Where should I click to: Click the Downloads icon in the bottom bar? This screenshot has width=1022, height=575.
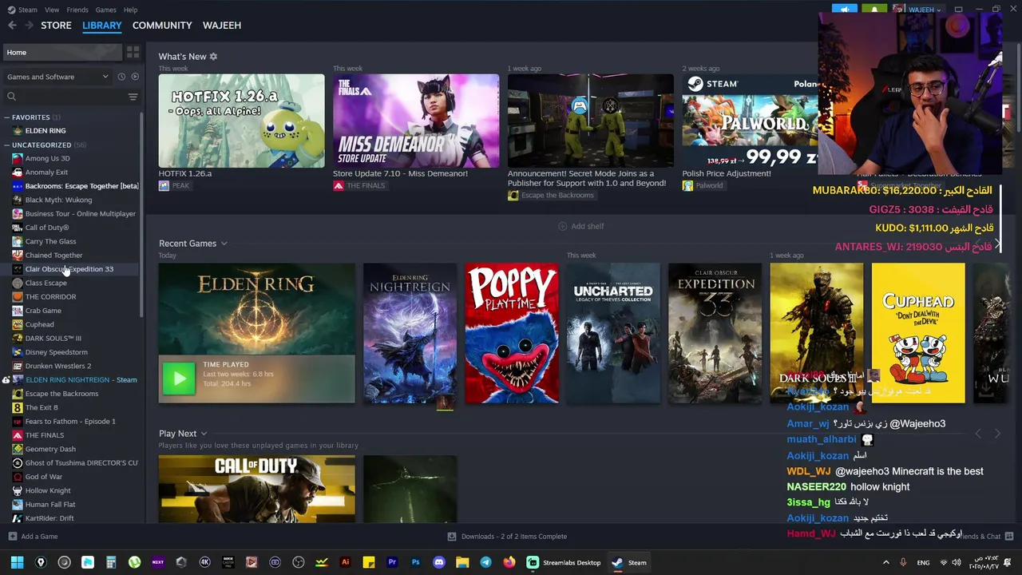pyautogui.click(x=452, y=537)
